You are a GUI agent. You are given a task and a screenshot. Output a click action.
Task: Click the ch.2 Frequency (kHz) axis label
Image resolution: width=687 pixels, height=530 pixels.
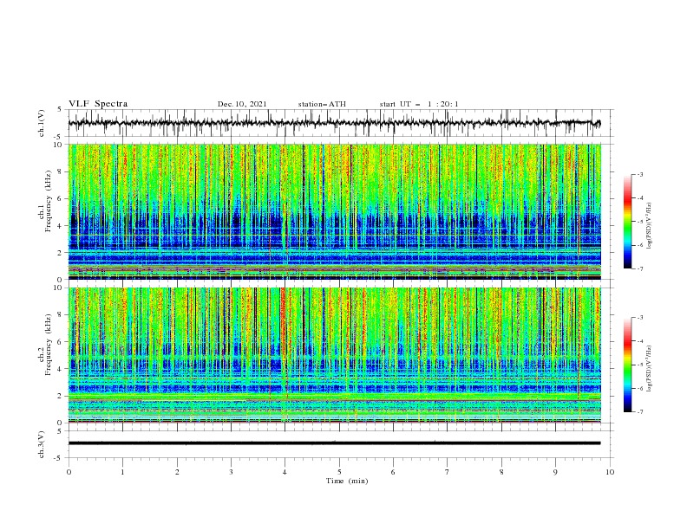pos(45,345)
